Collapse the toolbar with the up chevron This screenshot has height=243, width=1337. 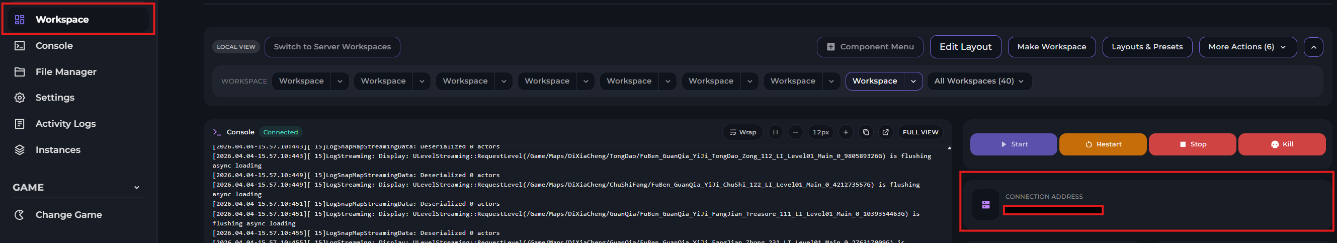coord(1313,47)
